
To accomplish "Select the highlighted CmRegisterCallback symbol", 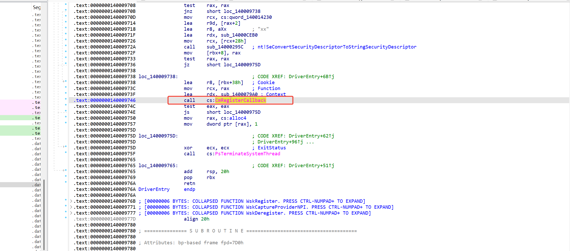I will [x=240, y=100].
